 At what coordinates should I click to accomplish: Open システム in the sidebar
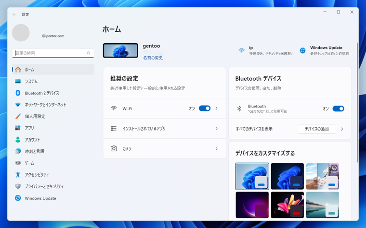point(53,81)
